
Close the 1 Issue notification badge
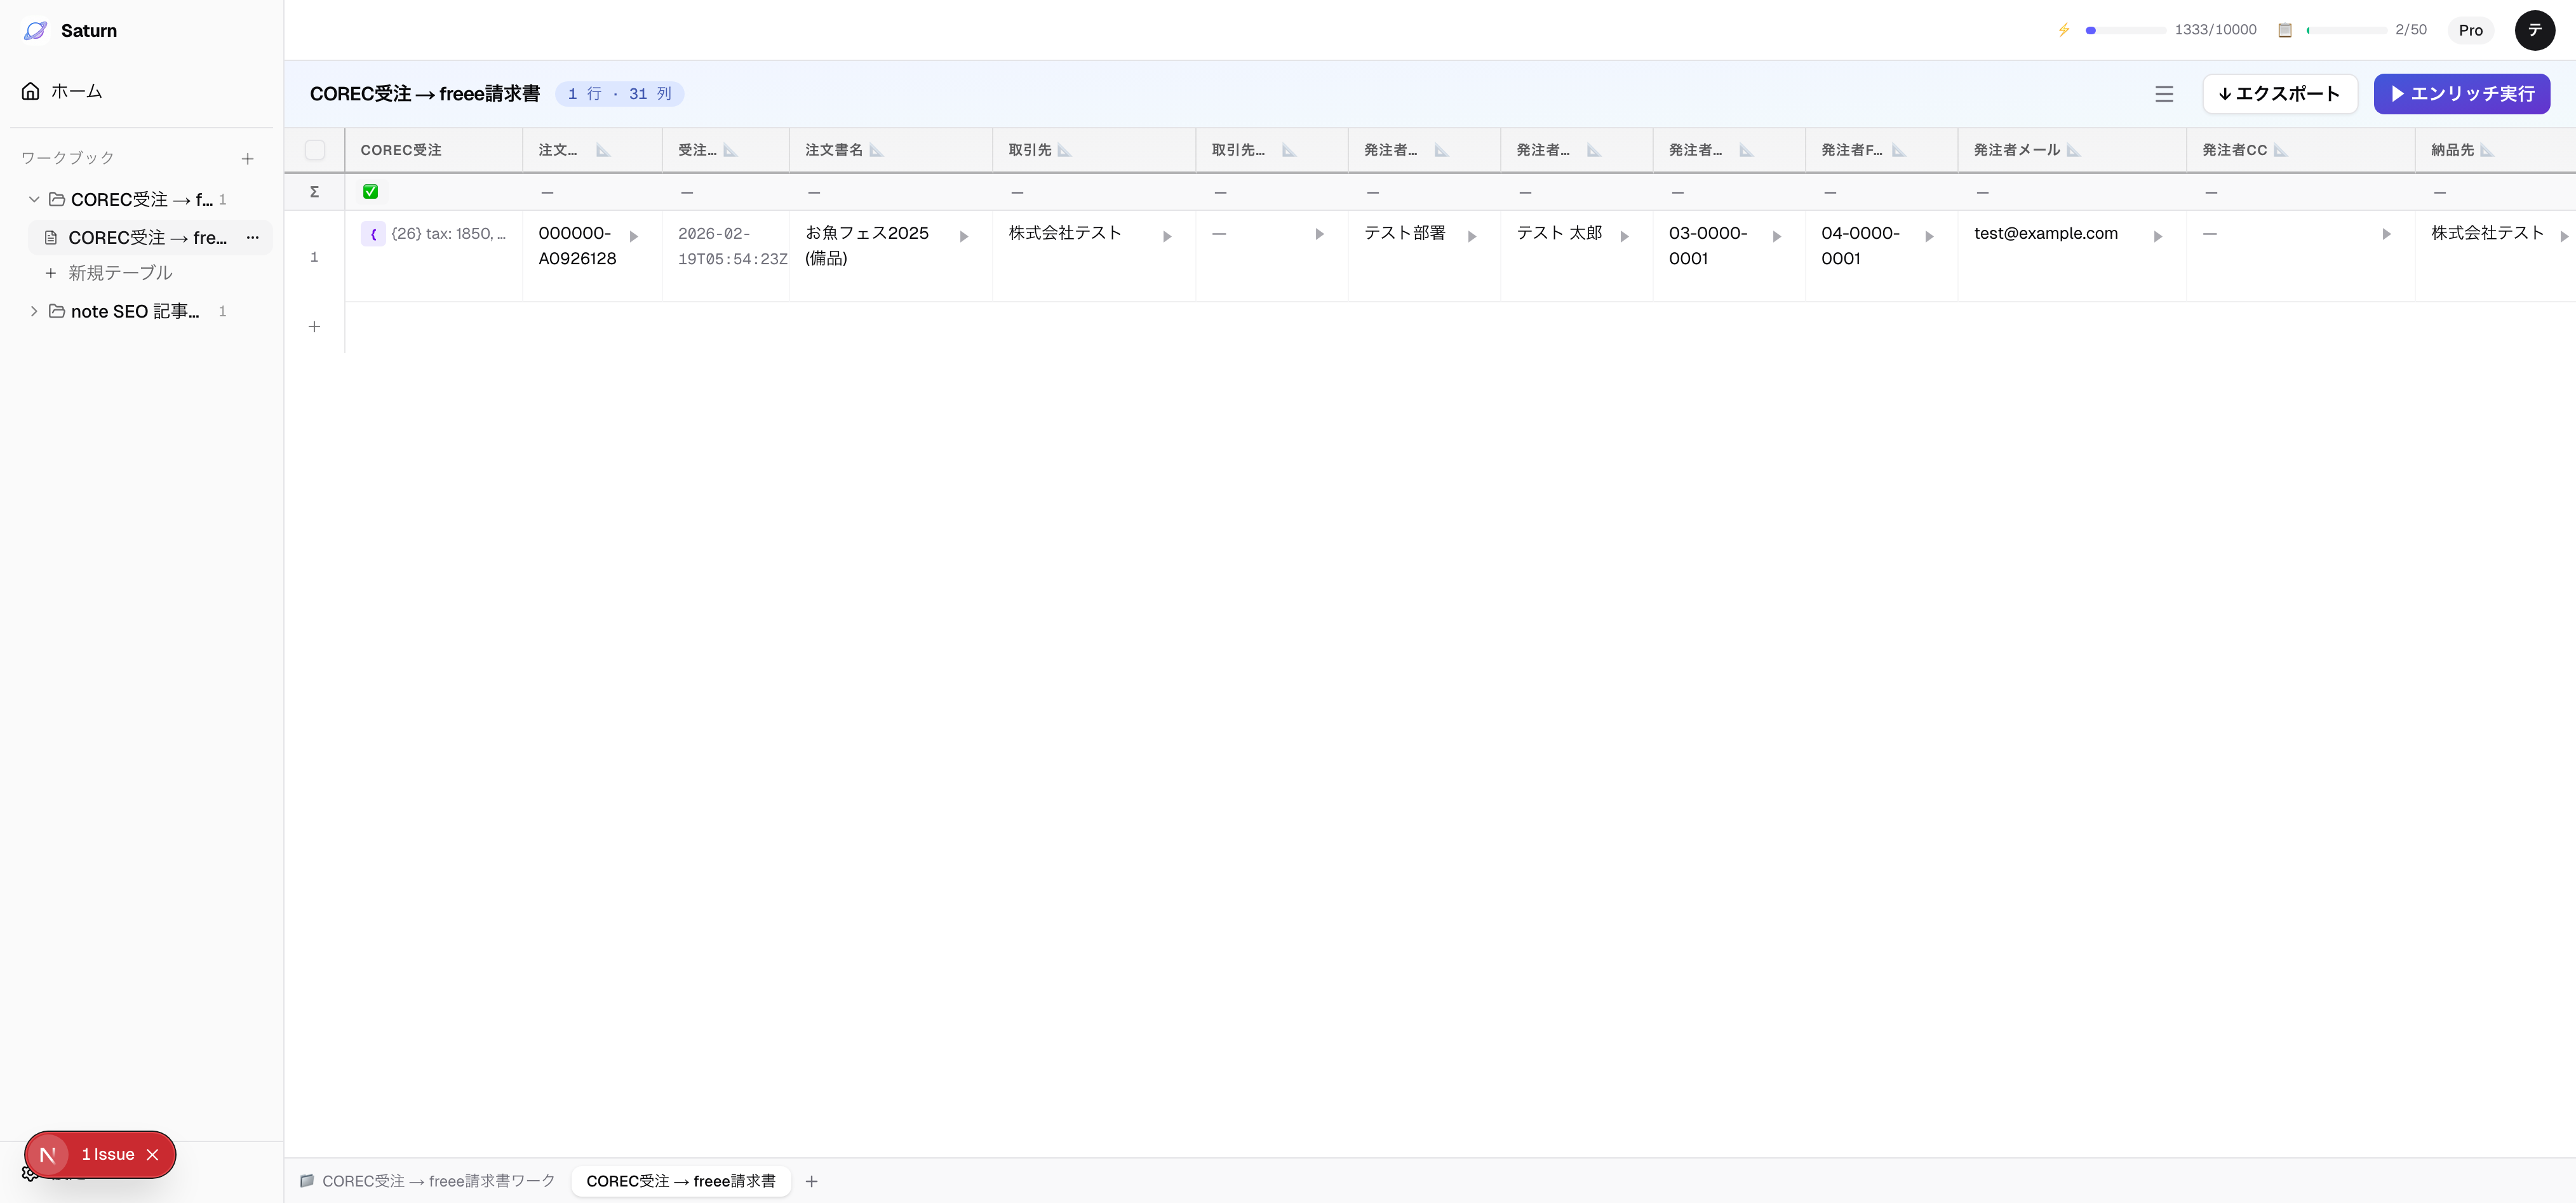click(153, 1155)
